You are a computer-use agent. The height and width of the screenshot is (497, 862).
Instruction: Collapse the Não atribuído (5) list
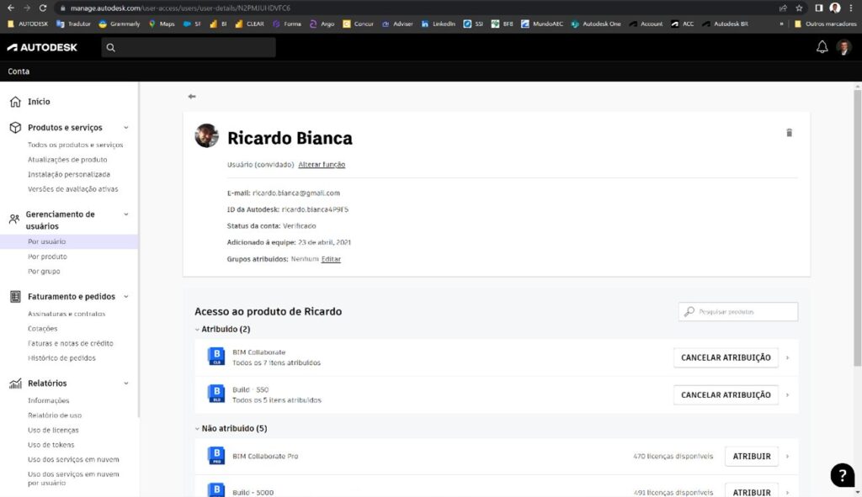197,428
